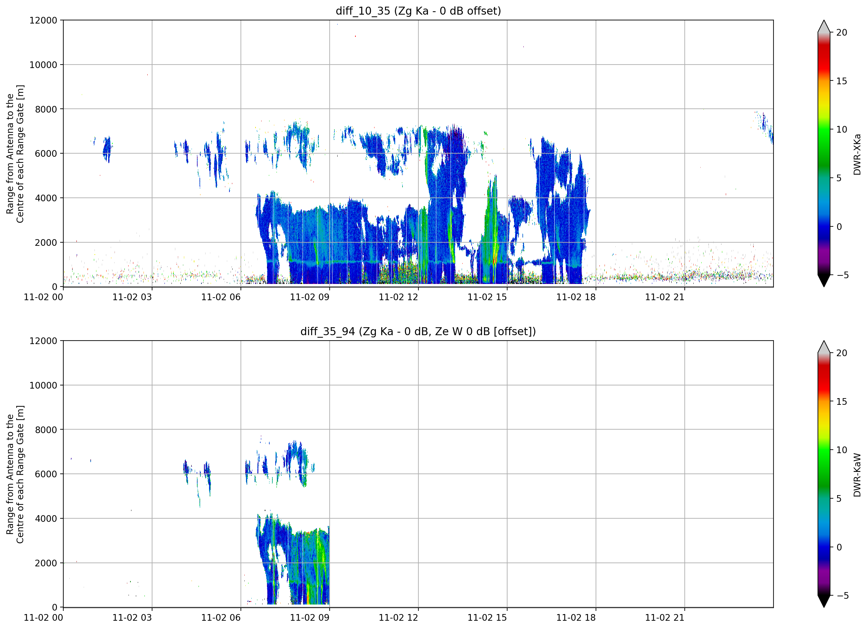868x629 pixels.
Task: Click '11-02 12' x-tick under diff_10_35 plot
Action: click(398, 297)
